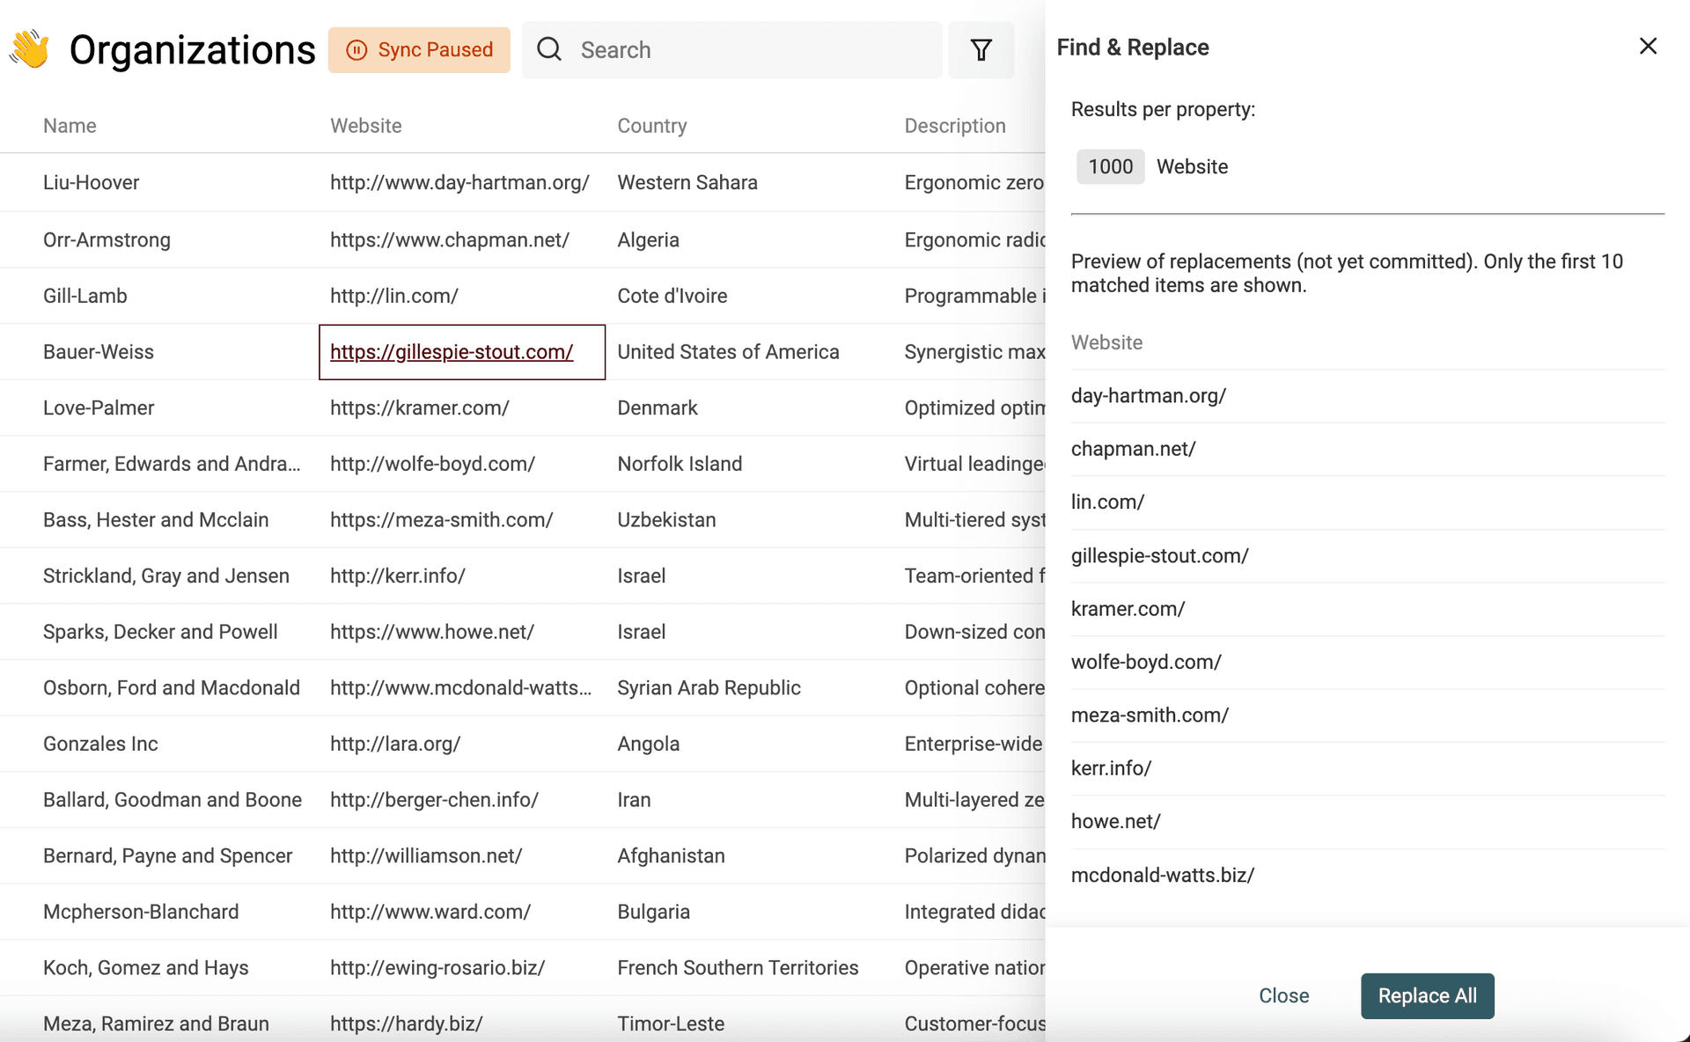This screenshot has width=1690, height=1042.
Task: Click the Country column header
Action: pos(652,125)
